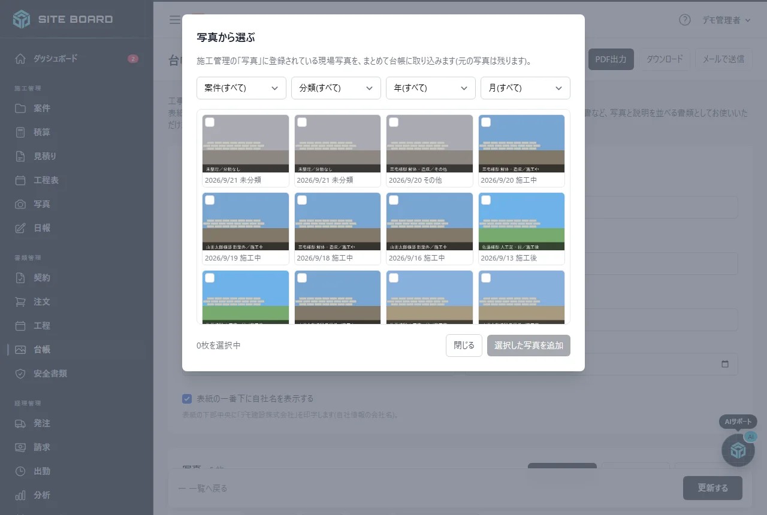Viewport: 767px width, 515px height.
Task: Toggle the hamburger menu icon
Action: tap(174, 20)
